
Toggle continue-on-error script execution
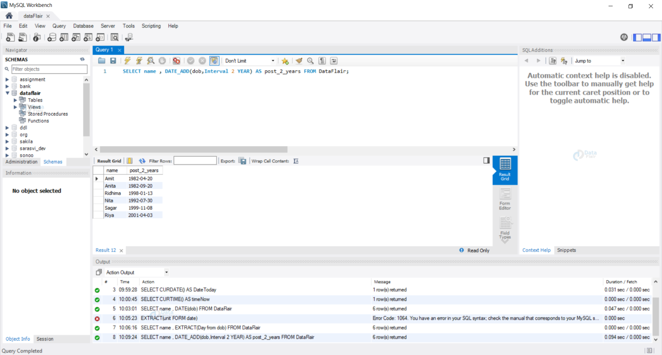176,61
